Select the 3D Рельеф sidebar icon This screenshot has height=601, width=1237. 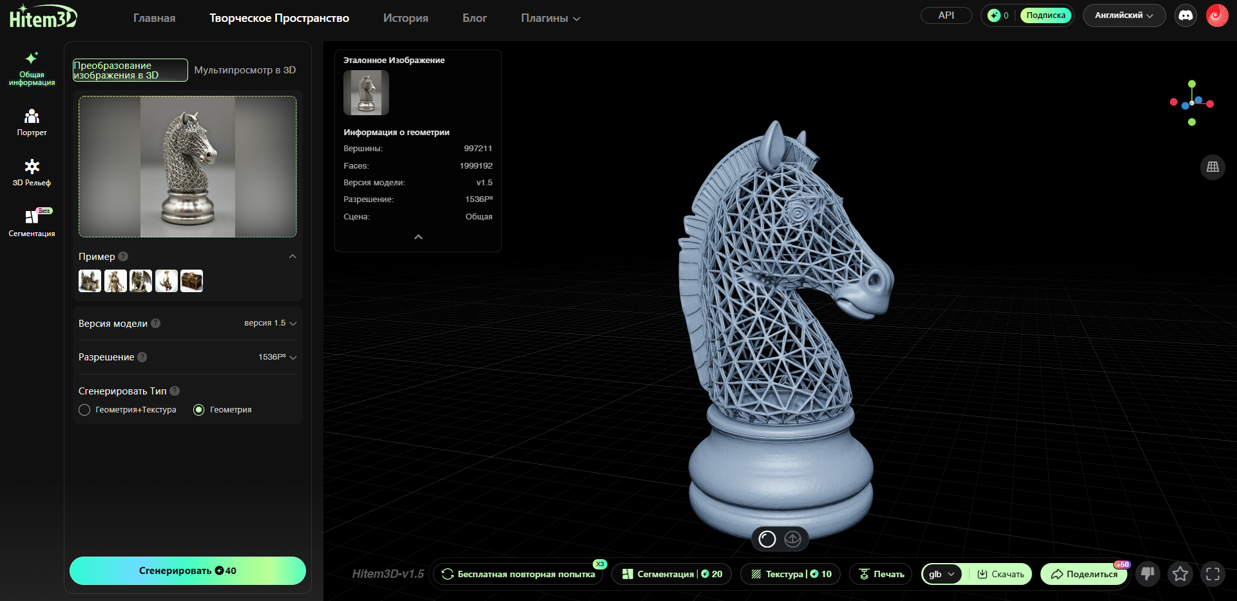[x=32, y=172]
